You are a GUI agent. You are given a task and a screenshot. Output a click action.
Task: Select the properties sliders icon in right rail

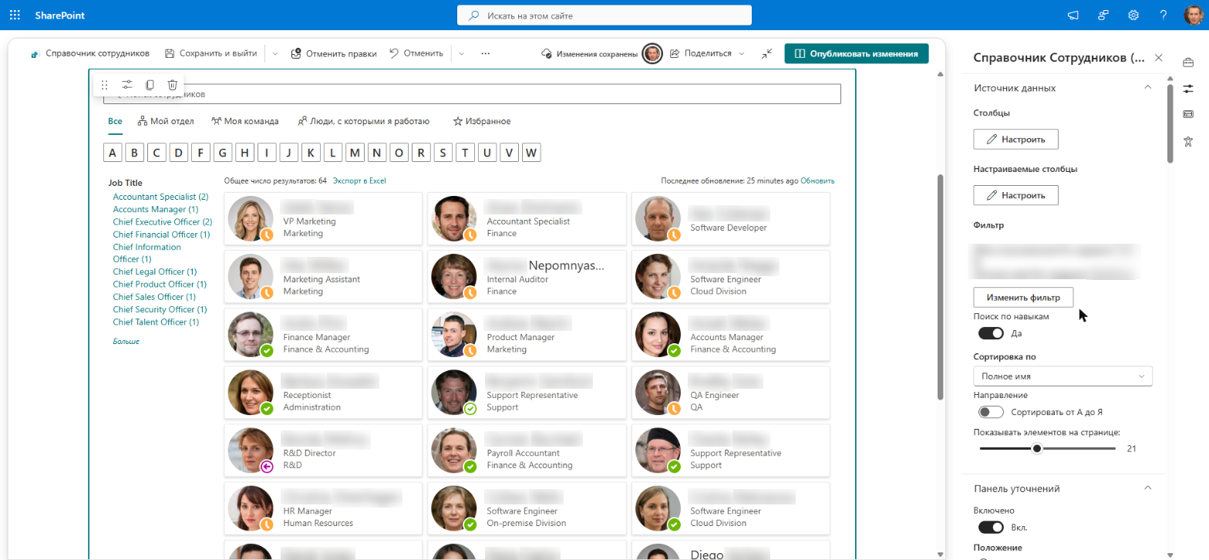tap(1188, 89)
